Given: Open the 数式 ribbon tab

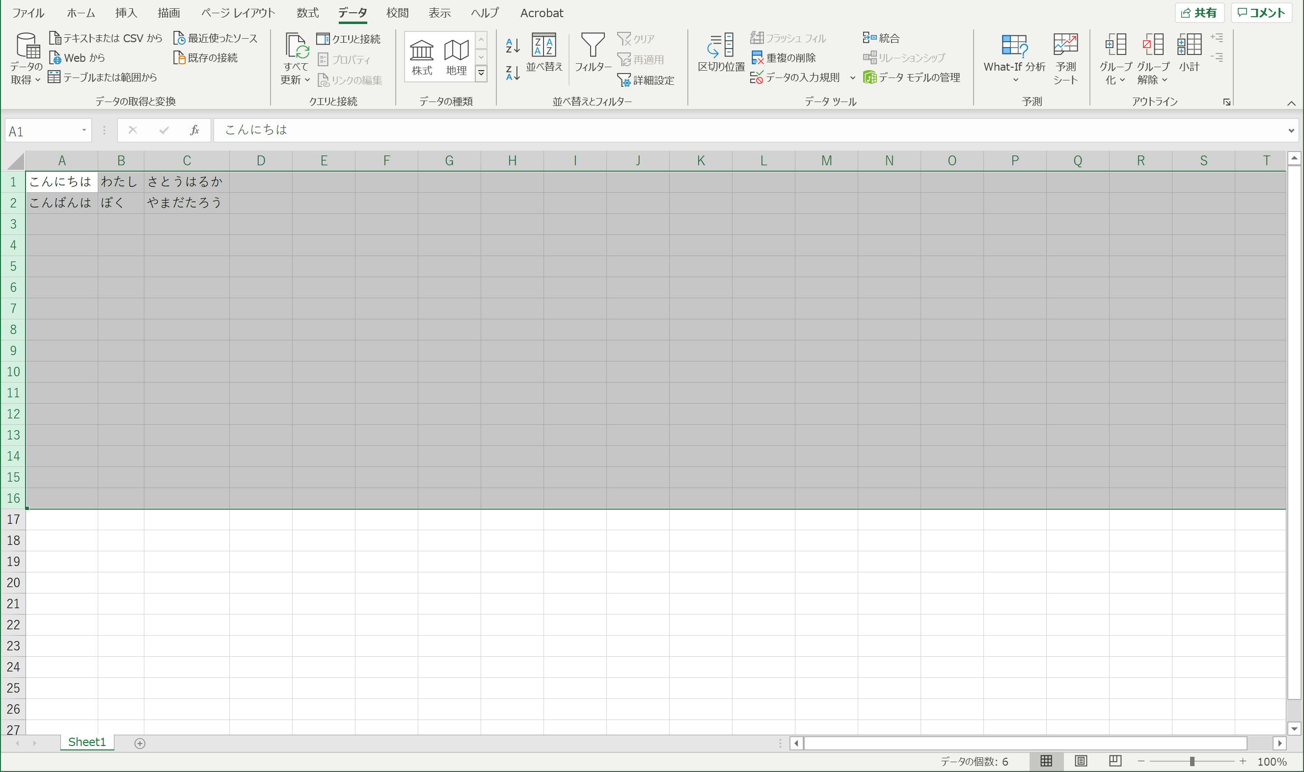Looking at the screenshot, I should pyautogui.click(x=307, y=13).
